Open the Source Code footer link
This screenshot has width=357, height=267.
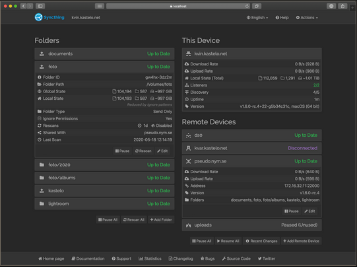(236, 258)
